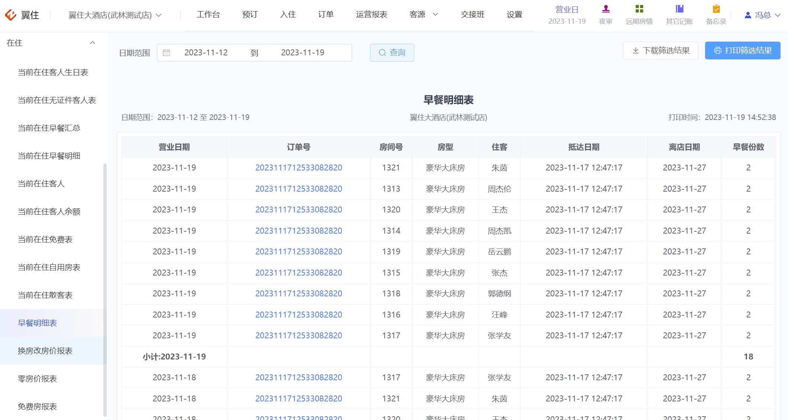This screenshot has width=788, height=420.
Task: Click the 打印筛选结果 print button
Action: tap(743, 51)
